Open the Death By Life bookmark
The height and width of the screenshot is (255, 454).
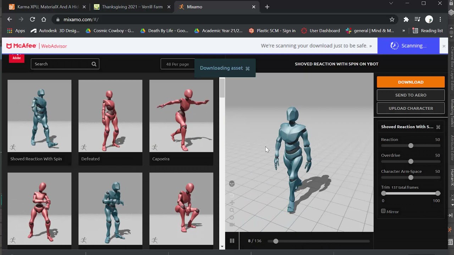(164, 31)
